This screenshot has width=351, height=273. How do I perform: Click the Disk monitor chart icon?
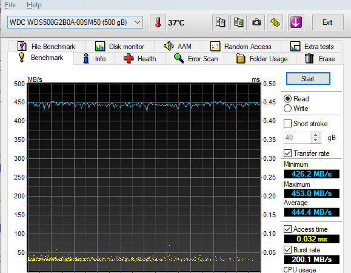(x=100, y=46)
